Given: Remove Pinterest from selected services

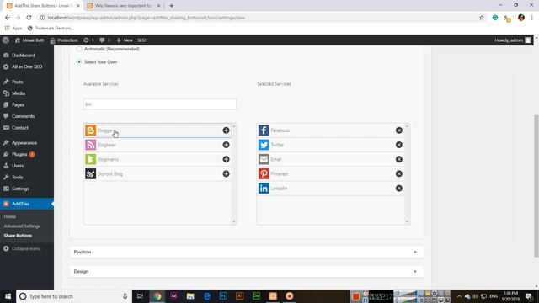Looking at the screenshot, I should click(398, 173).
